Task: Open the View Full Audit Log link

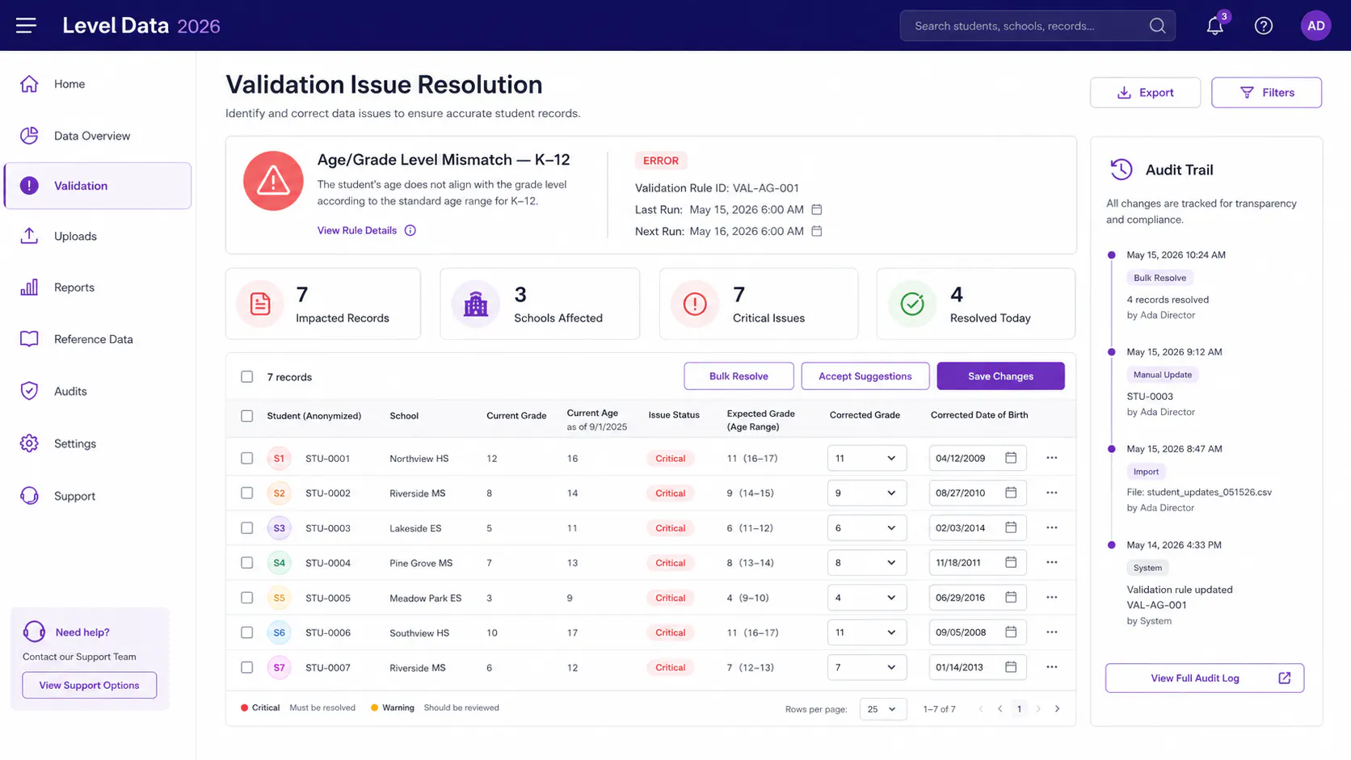Action: click(x=1205, y=678)
